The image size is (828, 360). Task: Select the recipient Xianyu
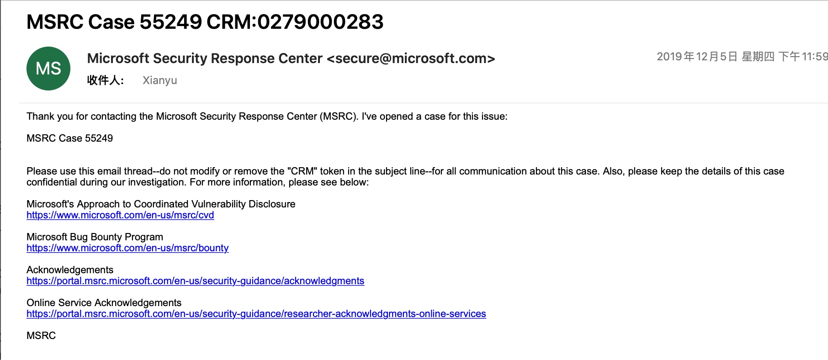click(159, 80)
